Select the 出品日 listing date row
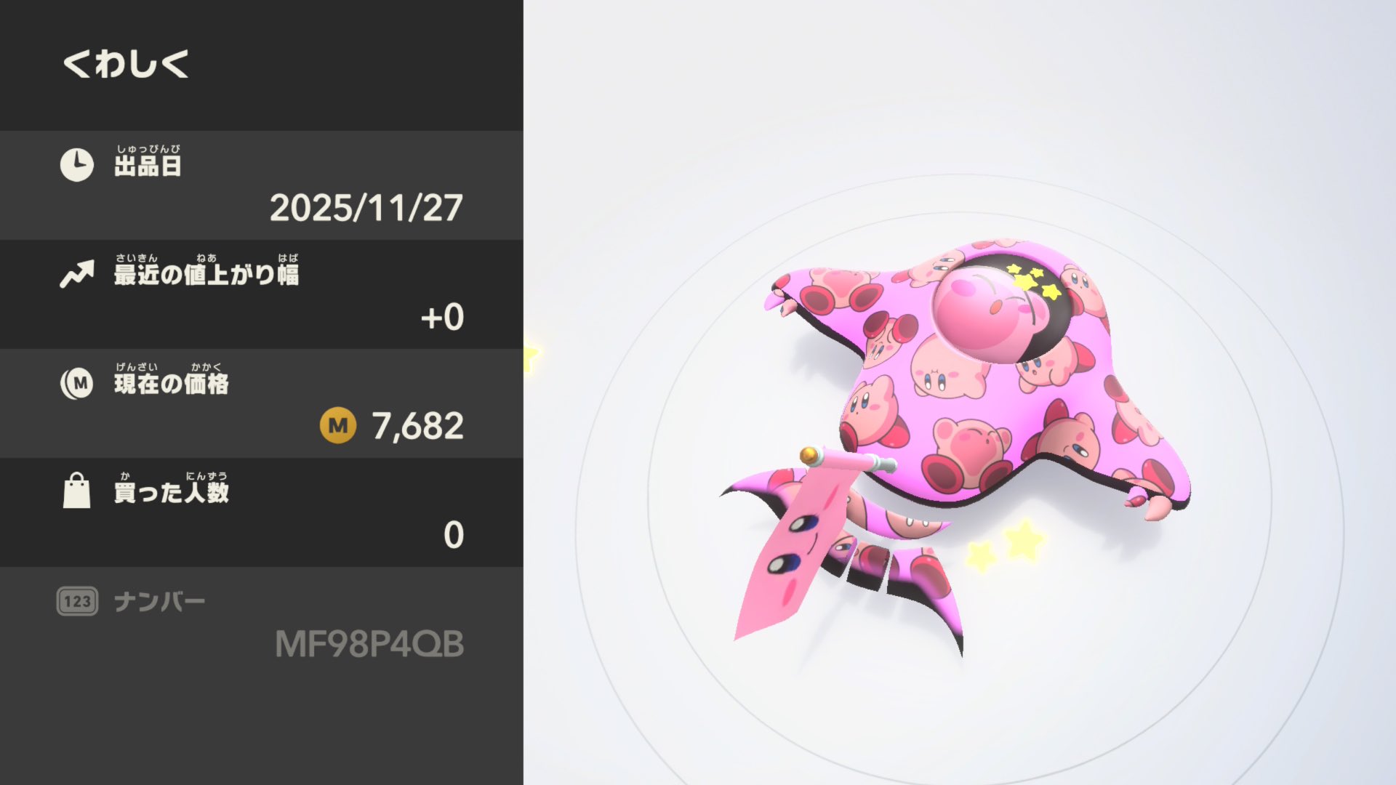The width and height of the screenshot is (1396, 785). (262, 185)
